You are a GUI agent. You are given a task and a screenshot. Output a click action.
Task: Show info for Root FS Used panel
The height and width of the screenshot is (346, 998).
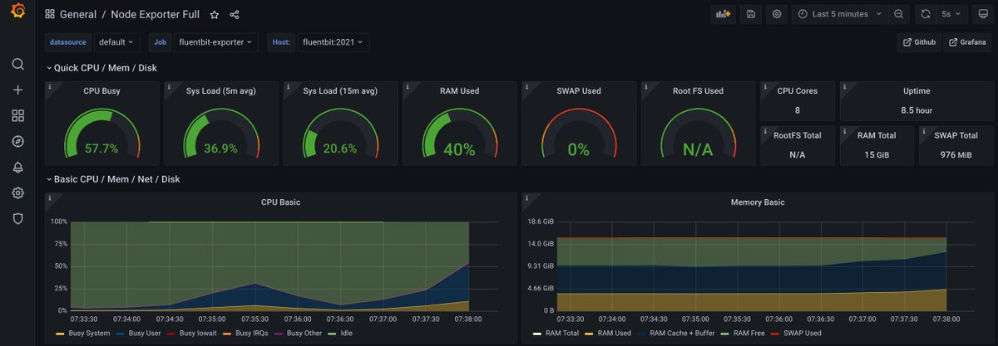tap(645, 86)
